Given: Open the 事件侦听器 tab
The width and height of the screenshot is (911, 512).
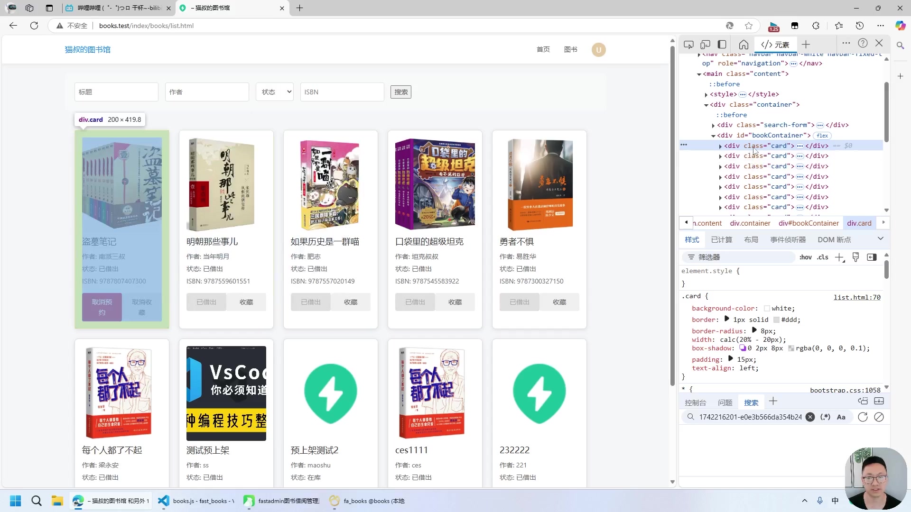Looking at the screenshot, I should (788, 240).
